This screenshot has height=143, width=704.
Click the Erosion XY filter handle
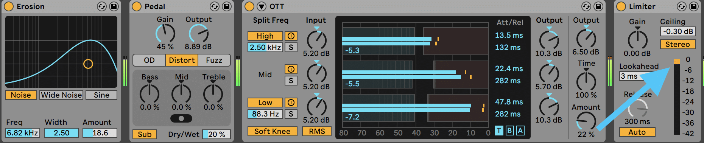point(88,64)
